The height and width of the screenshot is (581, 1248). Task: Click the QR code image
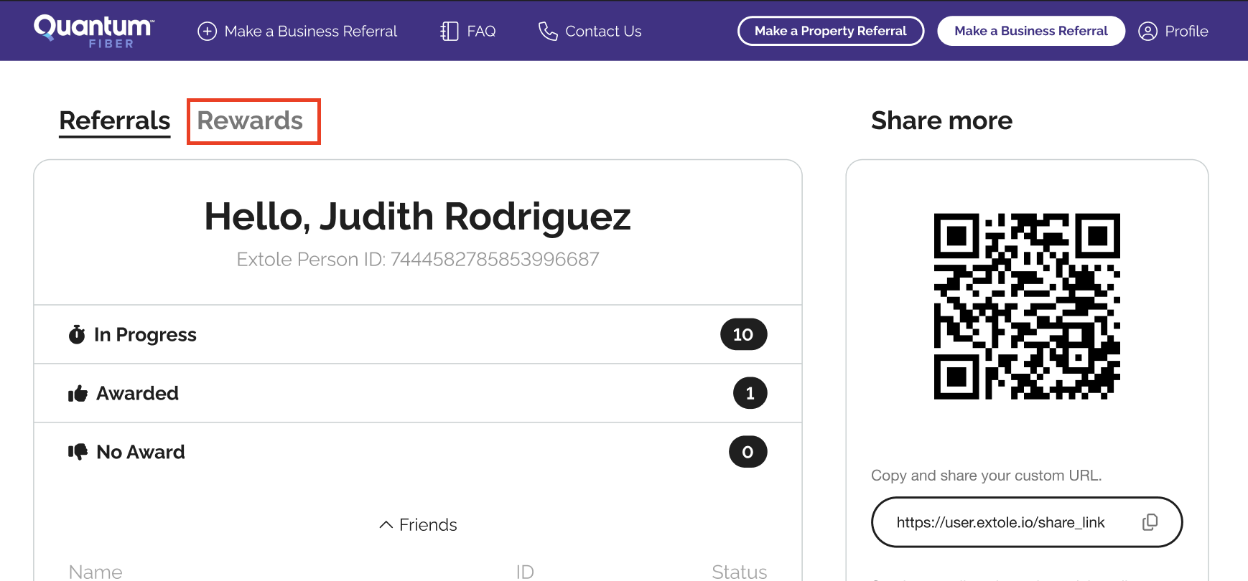coord(1027,306)
